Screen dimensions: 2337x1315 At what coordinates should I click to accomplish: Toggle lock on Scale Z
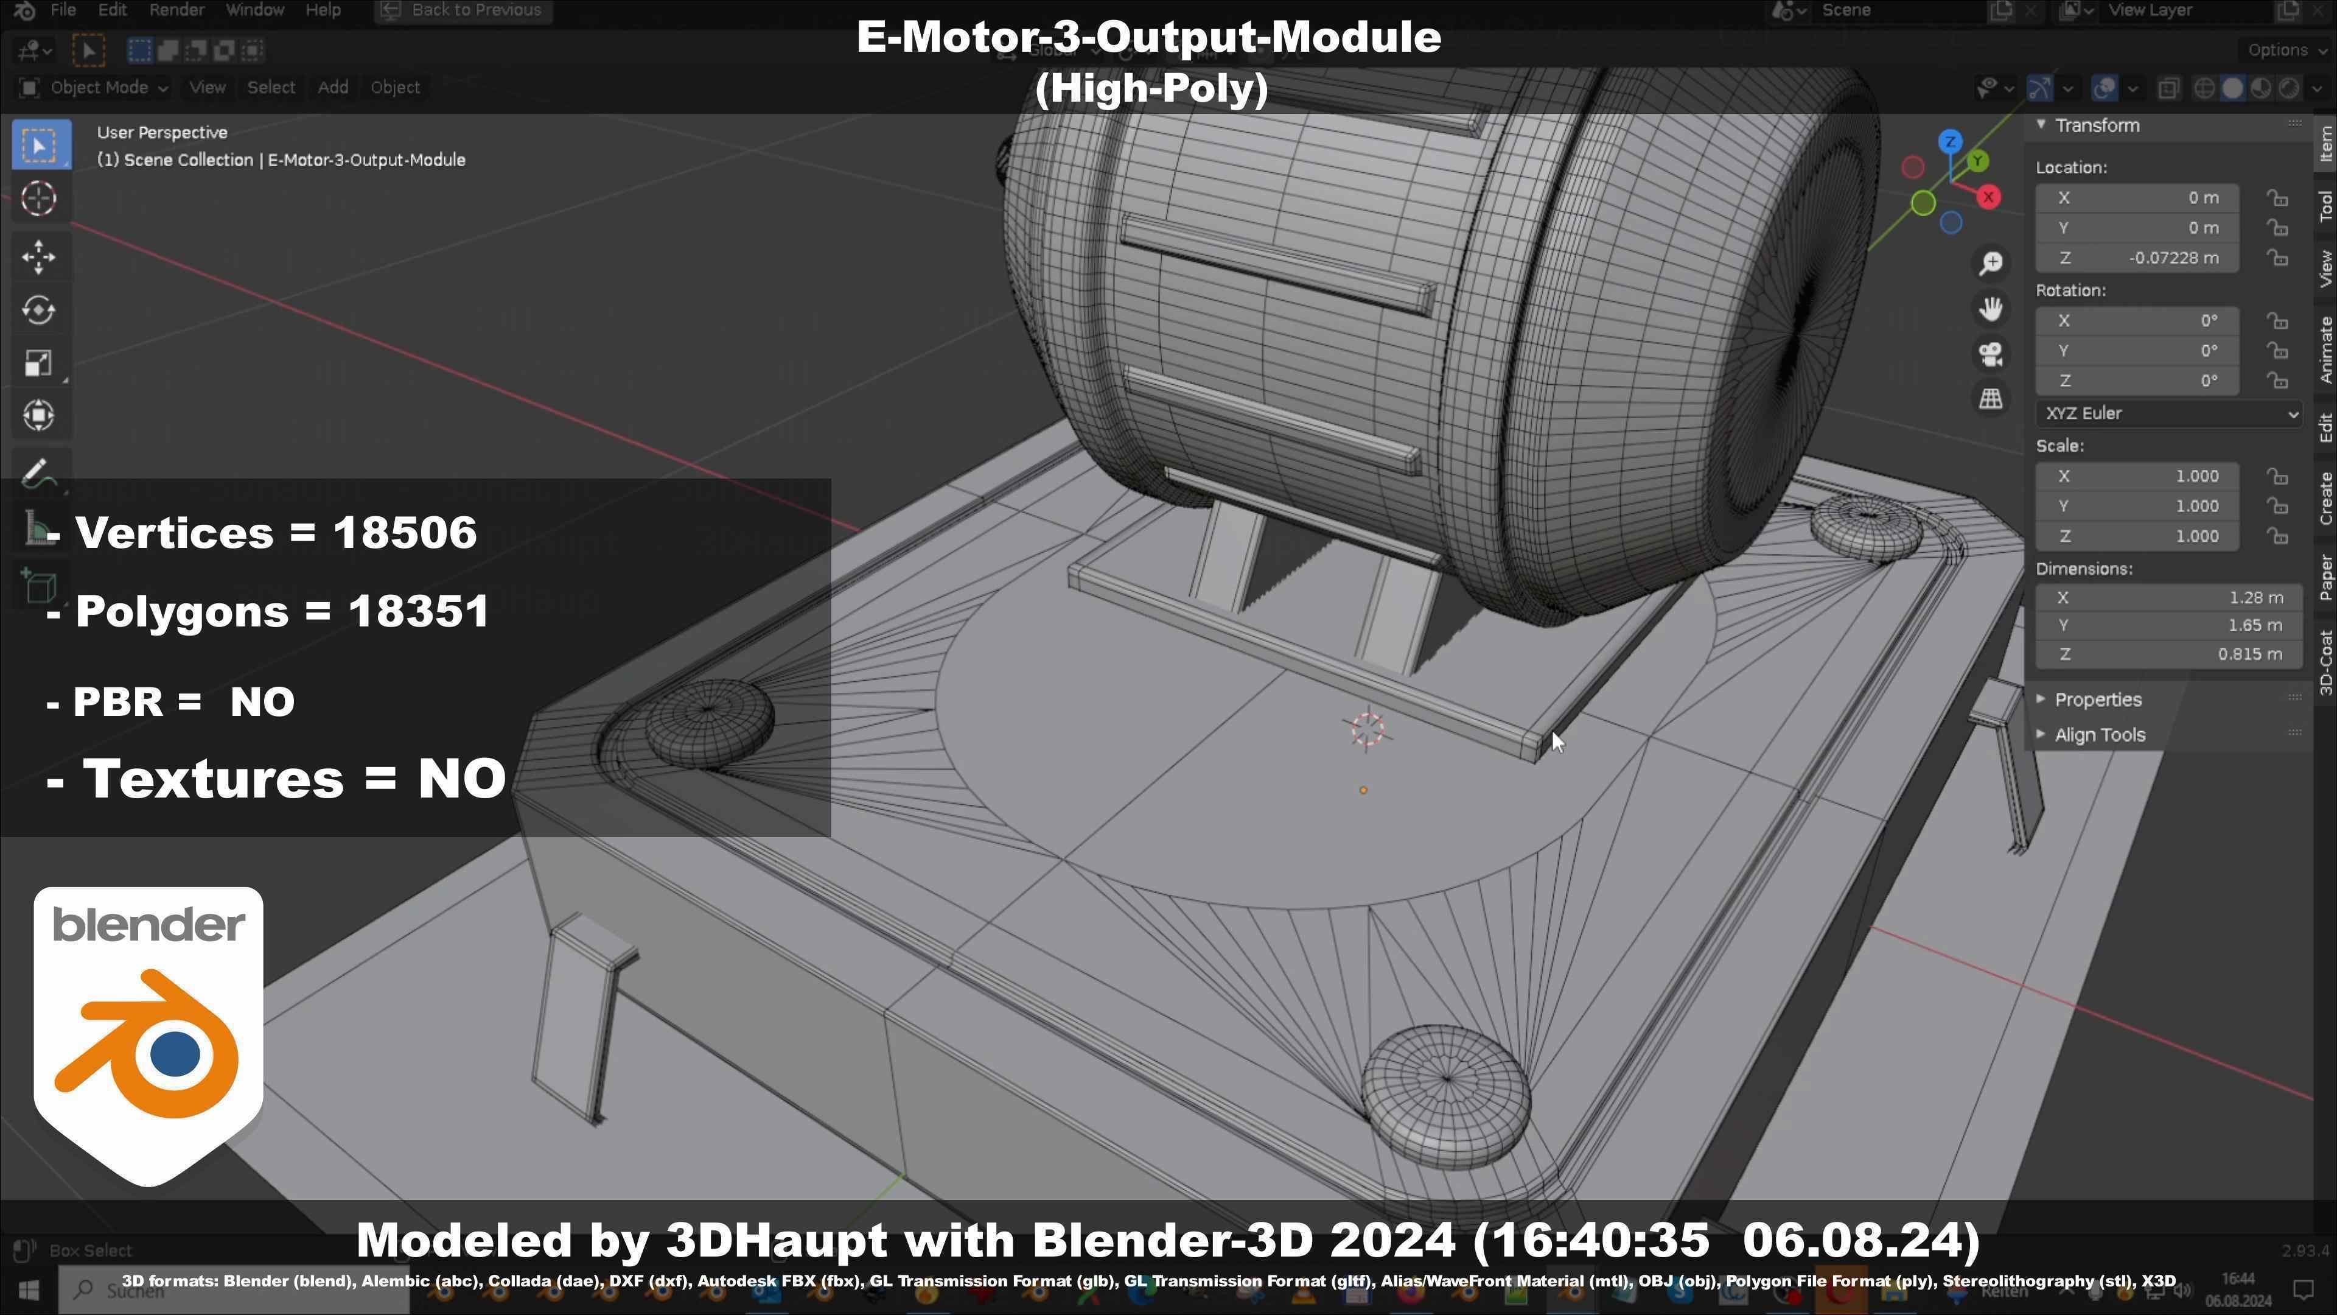(2277, 536)
